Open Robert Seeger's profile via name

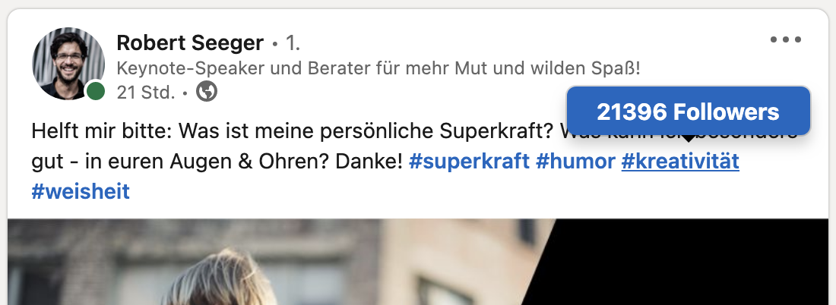[190, 42]
